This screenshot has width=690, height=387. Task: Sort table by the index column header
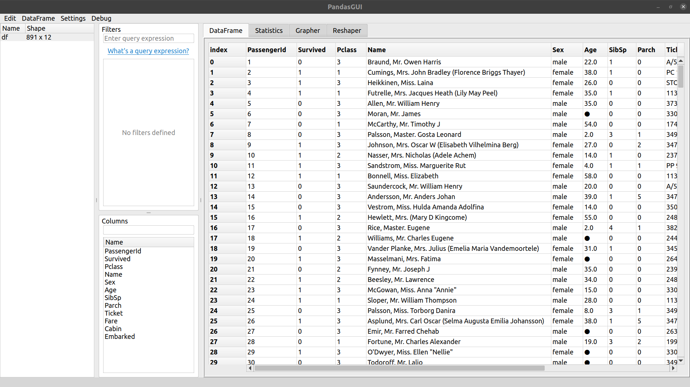click(227, 50)
